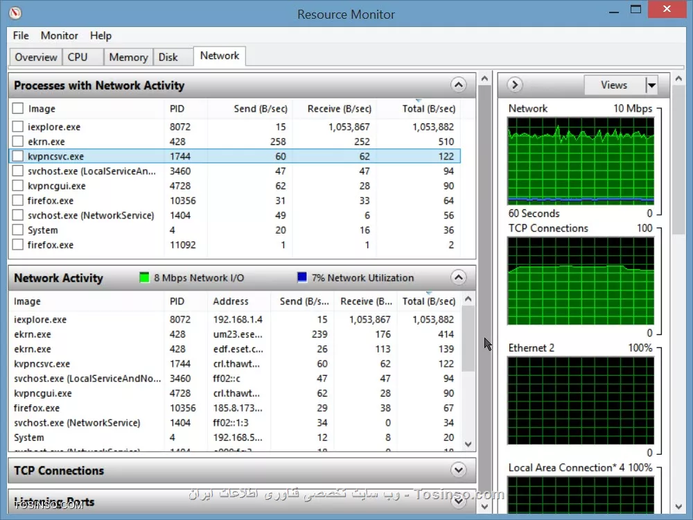Select ekrn.exe row with address um23.ese...
Image resolution: width=693 pixels, height=520 pixels.
click(236, 334)
